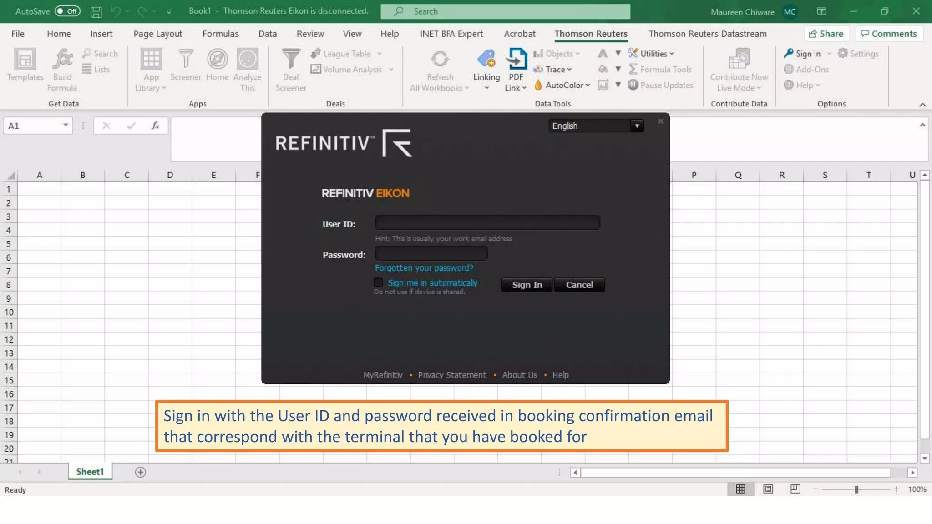Click the User ID input field
This screenshot has height=524, width=932.
pyautogui.click(x=487, y=222)
